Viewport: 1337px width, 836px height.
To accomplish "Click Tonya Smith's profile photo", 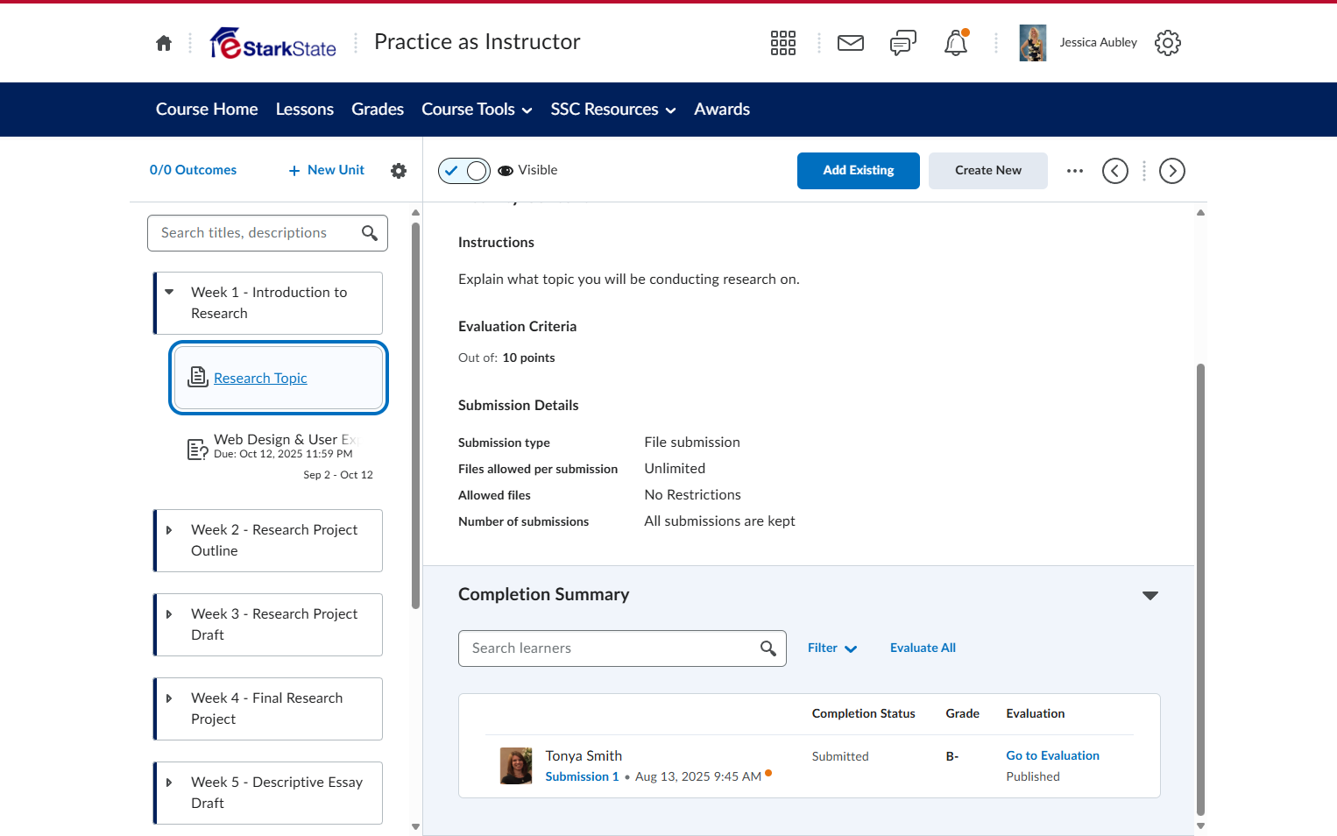I will (x=516, y=766).
